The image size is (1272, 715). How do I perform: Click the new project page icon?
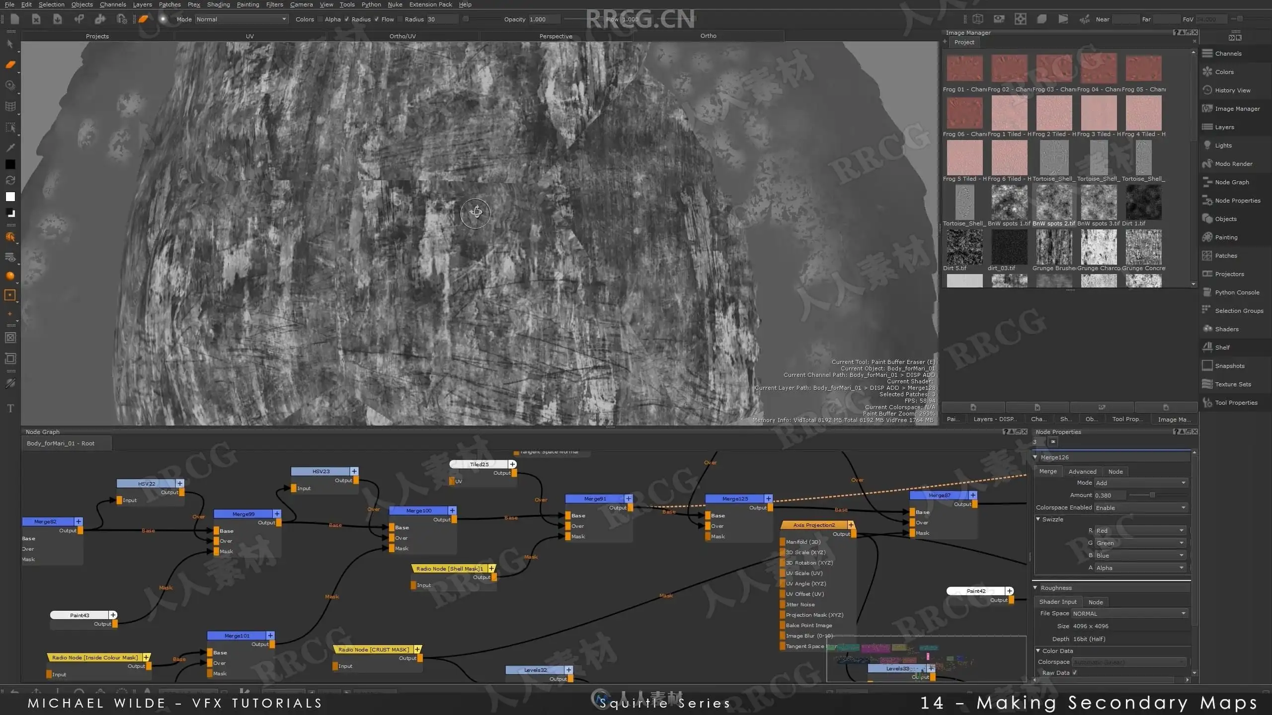pyautogui.click(x=14, y=19)
